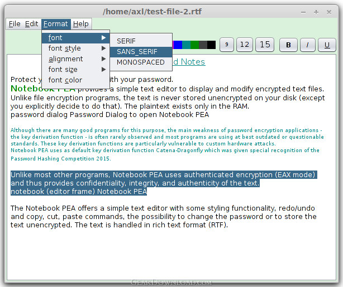343x287 pixels.
Task: Click text 'Password Hashing Competition 2015.'
Action: tap(61, 159)
